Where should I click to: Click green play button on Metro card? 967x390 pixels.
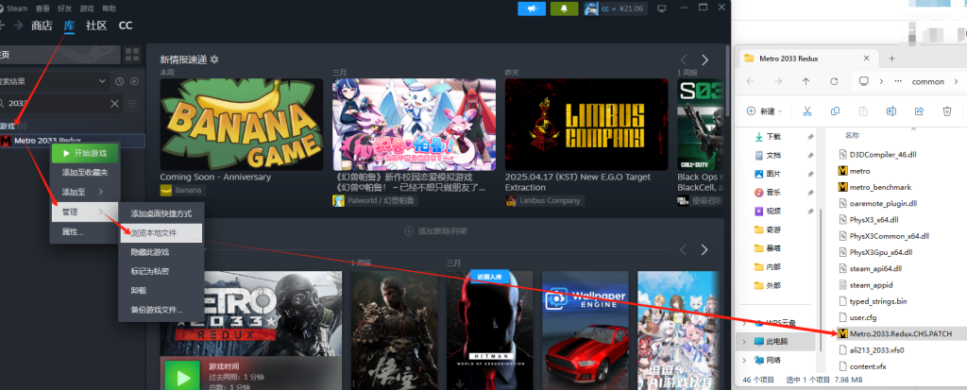coord(180,377)
